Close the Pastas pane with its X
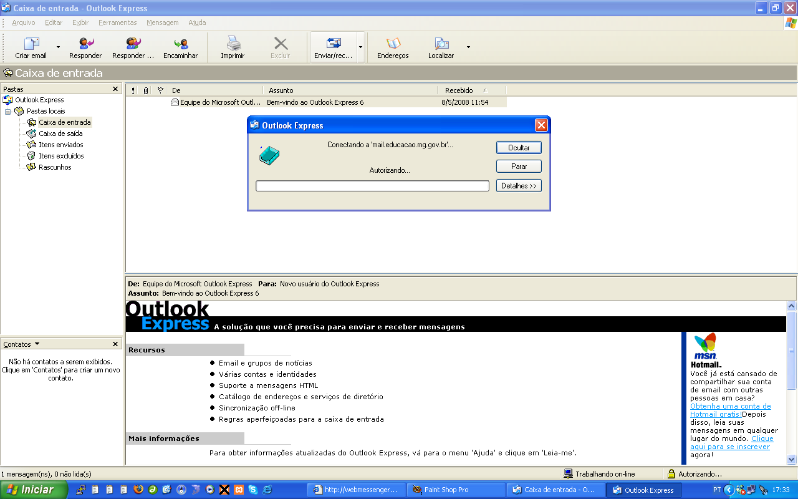This screenshot has height=499, width=798. point(115,89)
